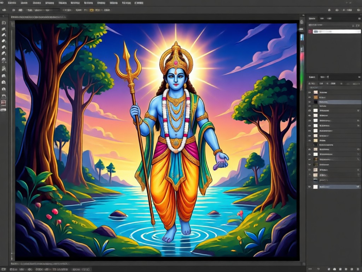Click the bottommost icon in the left toolbar
This screenshot has height=272, width=362.
click(x=3, y=110)
